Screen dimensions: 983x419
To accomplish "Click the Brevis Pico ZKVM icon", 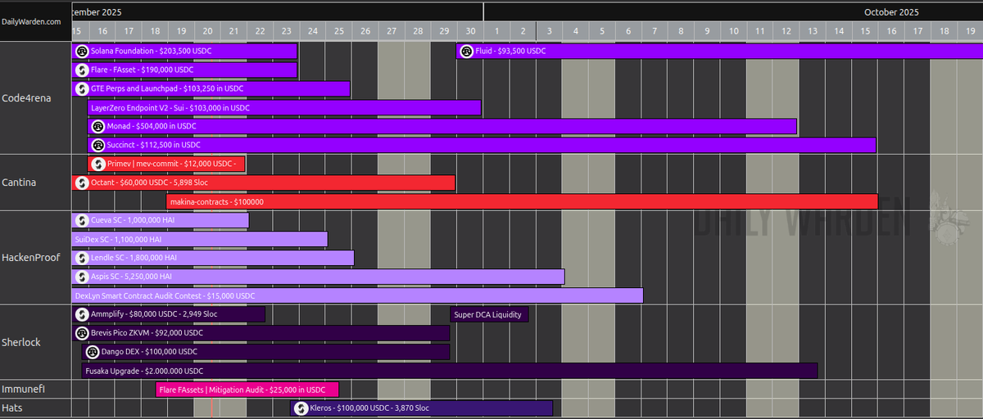I will point(82,333).
